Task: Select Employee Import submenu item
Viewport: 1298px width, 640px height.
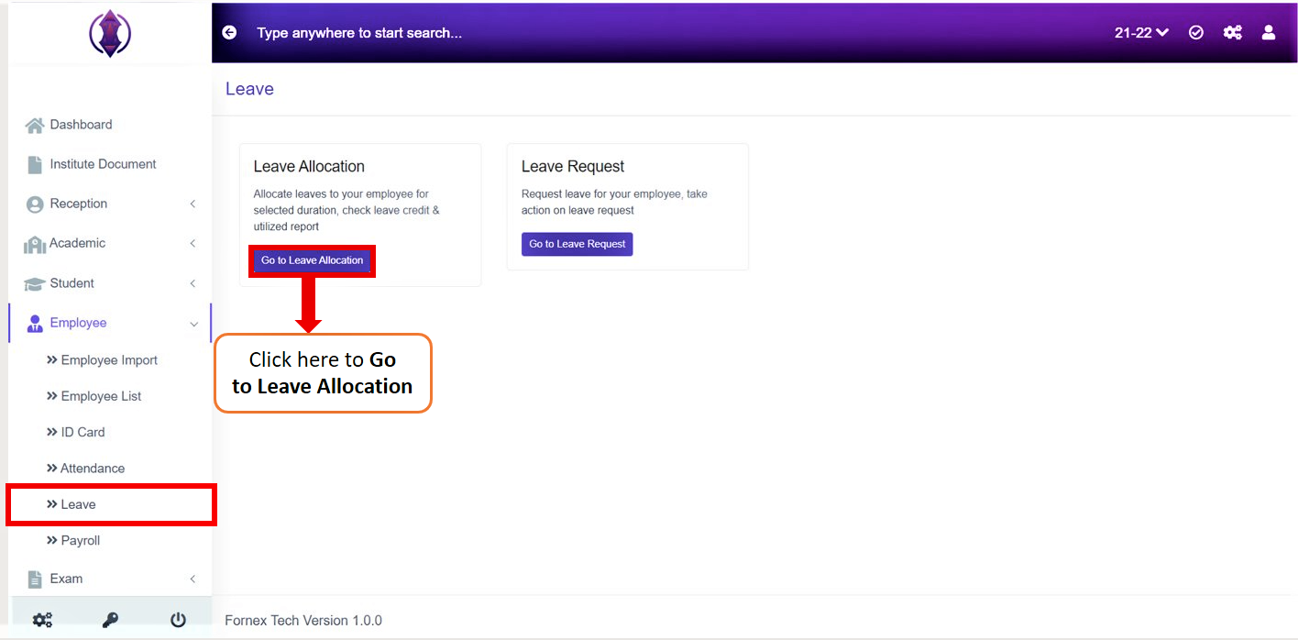Action: click(x=109, y=360)
